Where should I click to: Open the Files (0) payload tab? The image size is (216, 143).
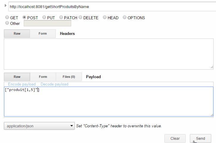69,77
